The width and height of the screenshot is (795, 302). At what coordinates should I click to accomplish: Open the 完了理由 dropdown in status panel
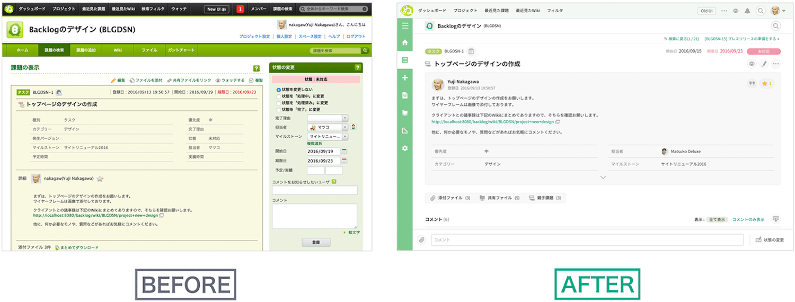pyautogui.click(x=327, y=118)
